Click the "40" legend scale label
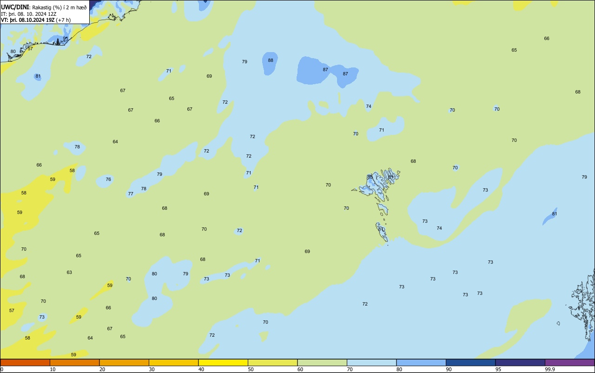The width and height of the screenshot is (595, 373). pos(201,369)
